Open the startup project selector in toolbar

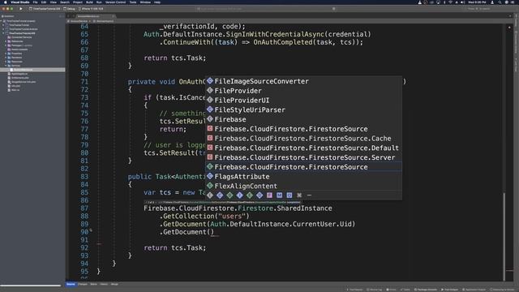click(45, 9)
